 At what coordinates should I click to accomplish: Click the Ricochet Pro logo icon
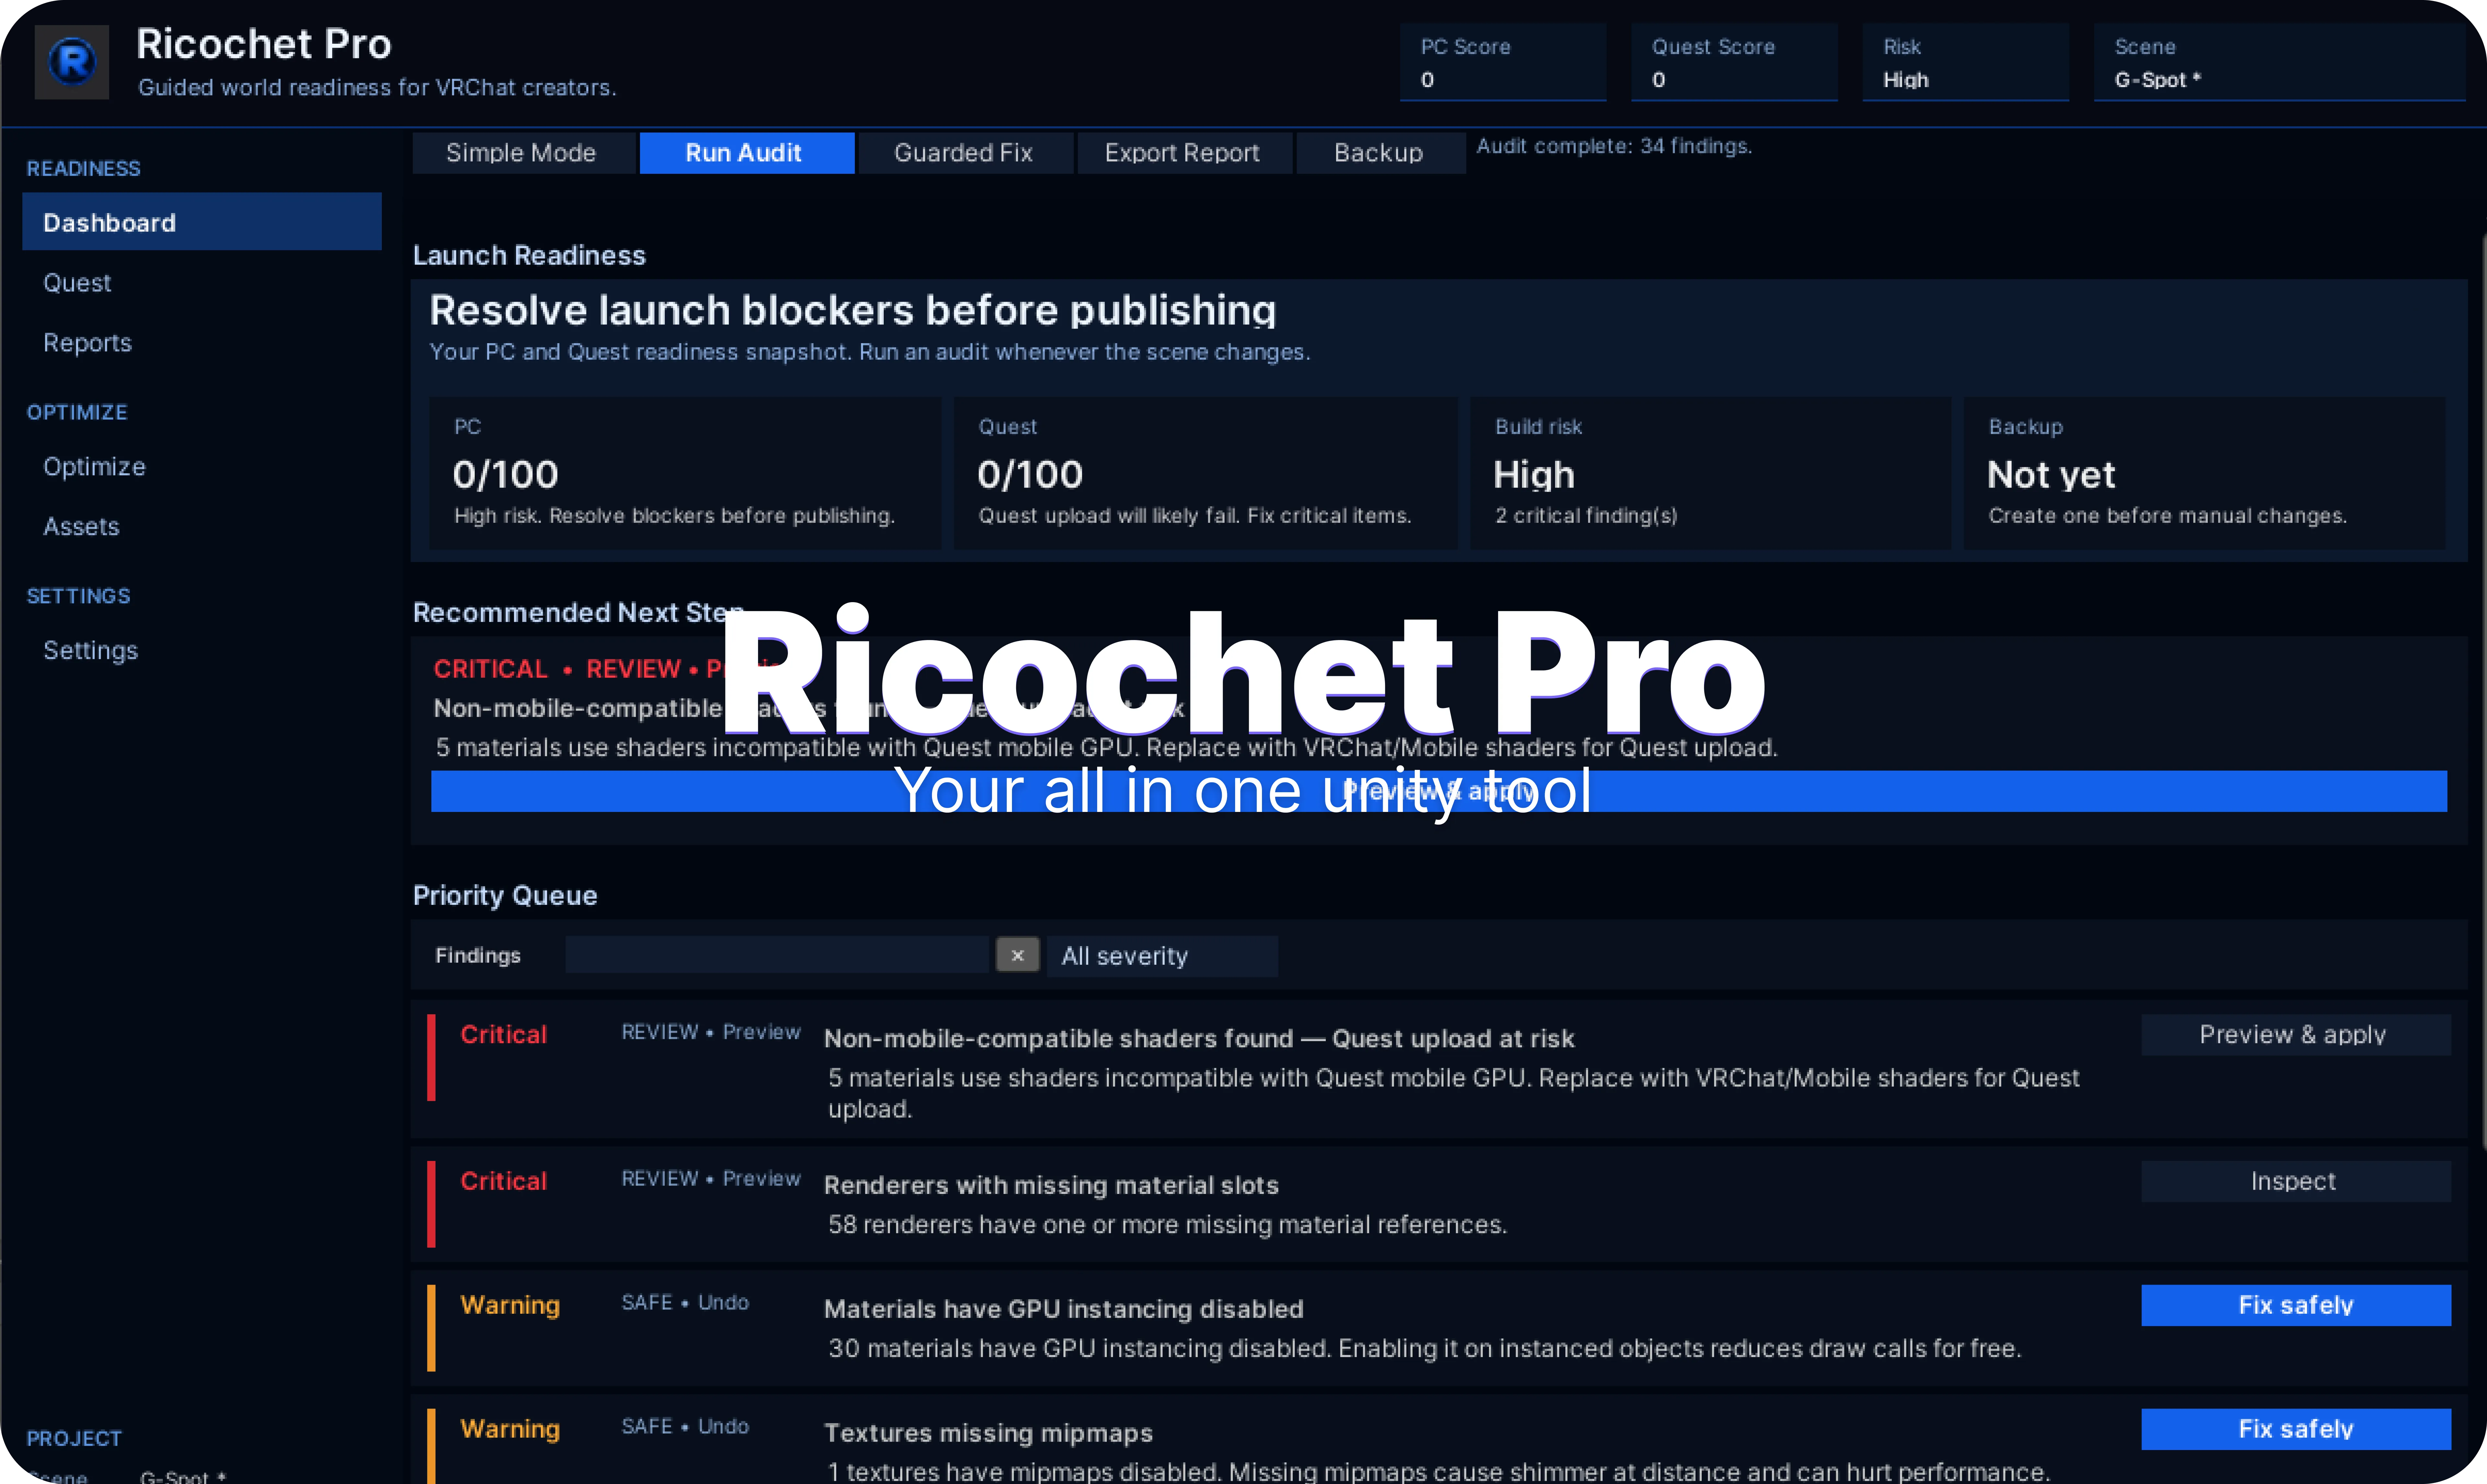point(72,62)
